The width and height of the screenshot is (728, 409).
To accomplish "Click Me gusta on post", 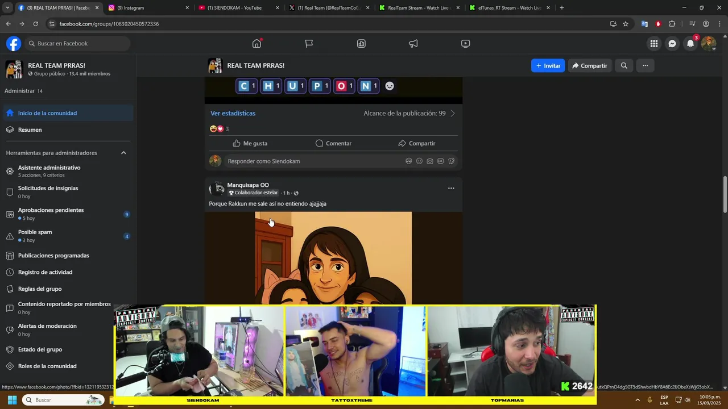I will (x=250, y=143).
